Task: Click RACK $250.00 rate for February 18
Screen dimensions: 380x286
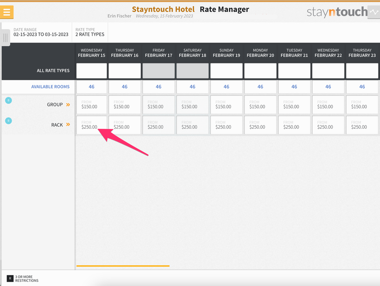Action: pos(192,125)
